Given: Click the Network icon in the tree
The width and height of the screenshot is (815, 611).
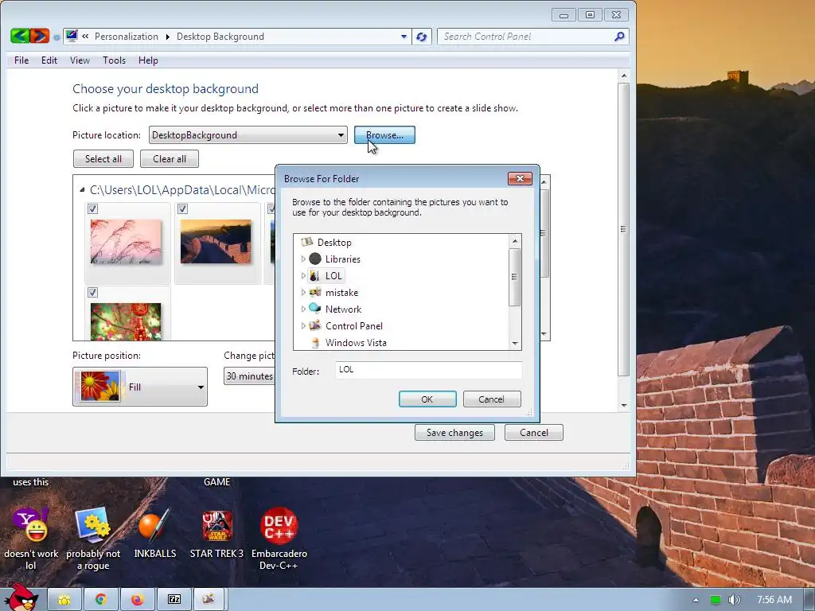Looking at the screenshot, I should point(315,309).
